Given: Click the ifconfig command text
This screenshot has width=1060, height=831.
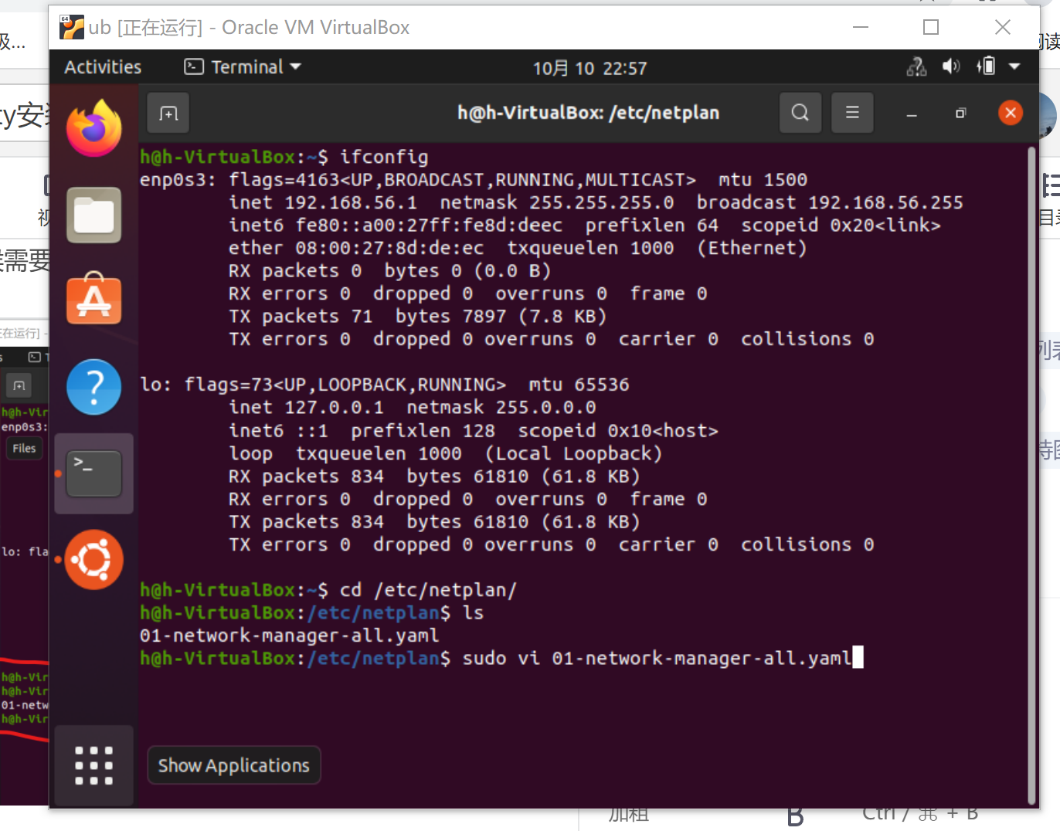Looking at the screenshot, I should [x=384, y=157].
